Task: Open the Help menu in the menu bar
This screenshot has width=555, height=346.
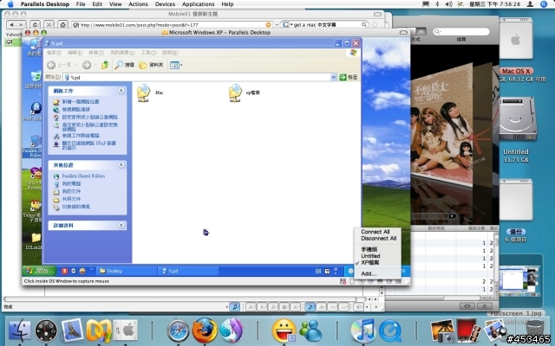Action: pyautogui.click(x=227, y=4)
